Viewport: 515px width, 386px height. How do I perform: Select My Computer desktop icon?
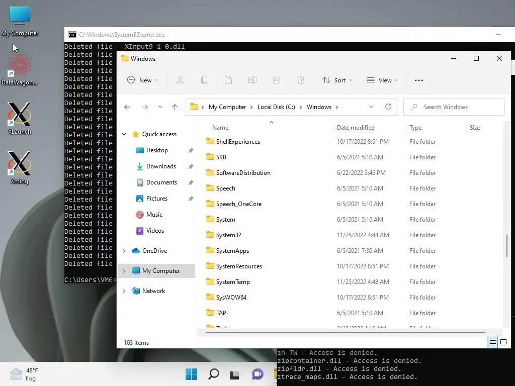[x=20, y=21]
